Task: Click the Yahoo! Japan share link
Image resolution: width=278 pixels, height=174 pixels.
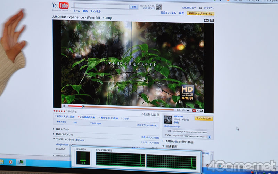Action: 96,123
